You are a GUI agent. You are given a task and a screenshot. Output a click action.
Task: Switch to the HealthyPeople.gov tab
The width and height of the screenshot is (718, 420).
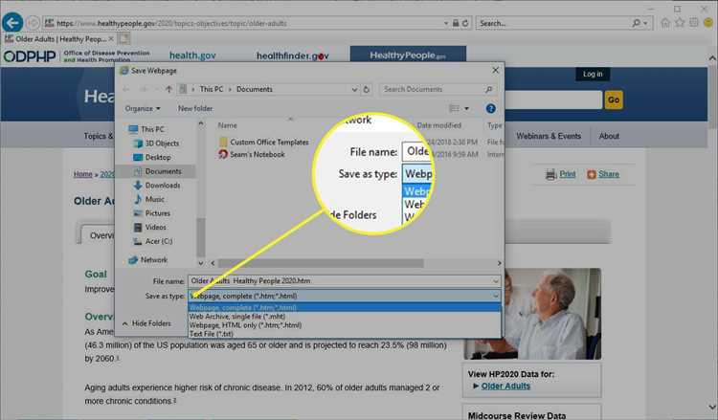(x=408, y=55)
